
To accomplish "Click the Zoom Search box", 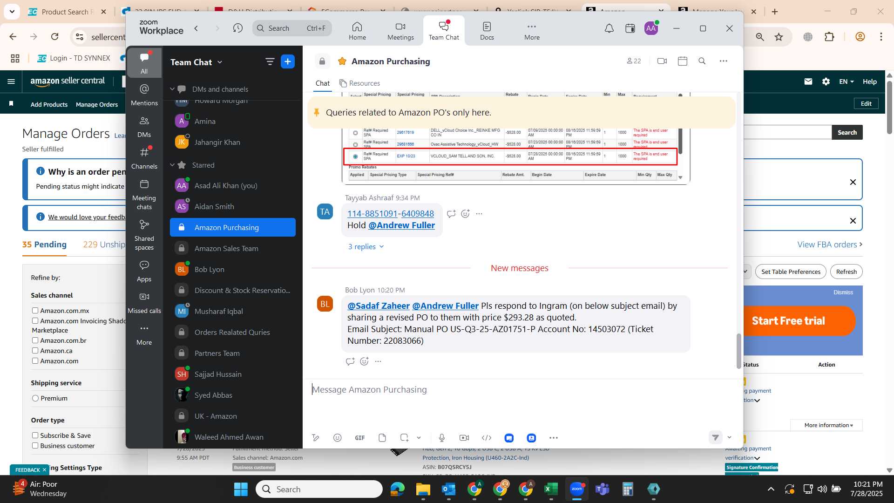I will 292,28.
